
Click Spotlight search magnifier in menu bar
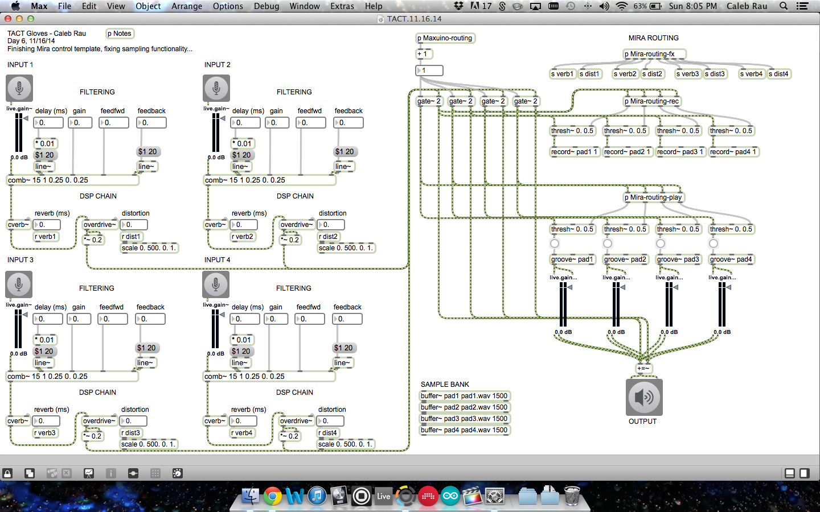click(784, 6)
